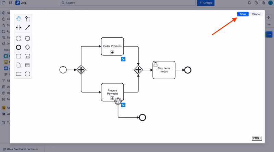Create a pool/participant from palette

[x=18, y=74]
